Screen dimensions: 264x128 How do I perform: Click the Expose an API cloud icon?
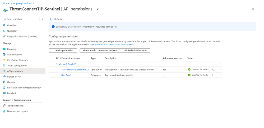point(4,76)
